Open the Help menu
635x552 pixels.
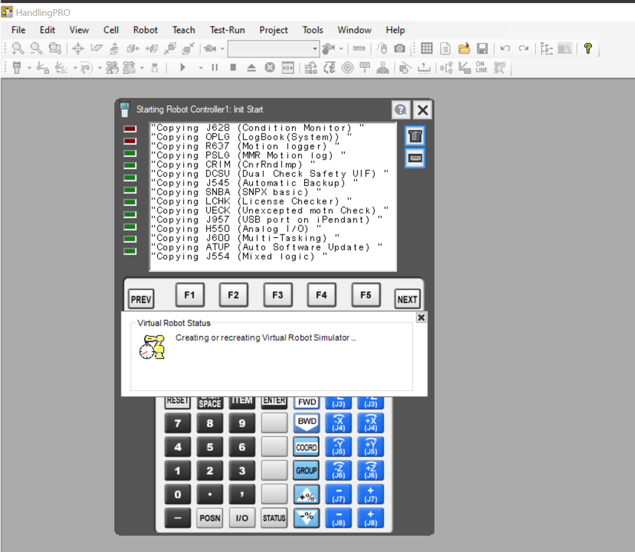click(x=395, y=30)
